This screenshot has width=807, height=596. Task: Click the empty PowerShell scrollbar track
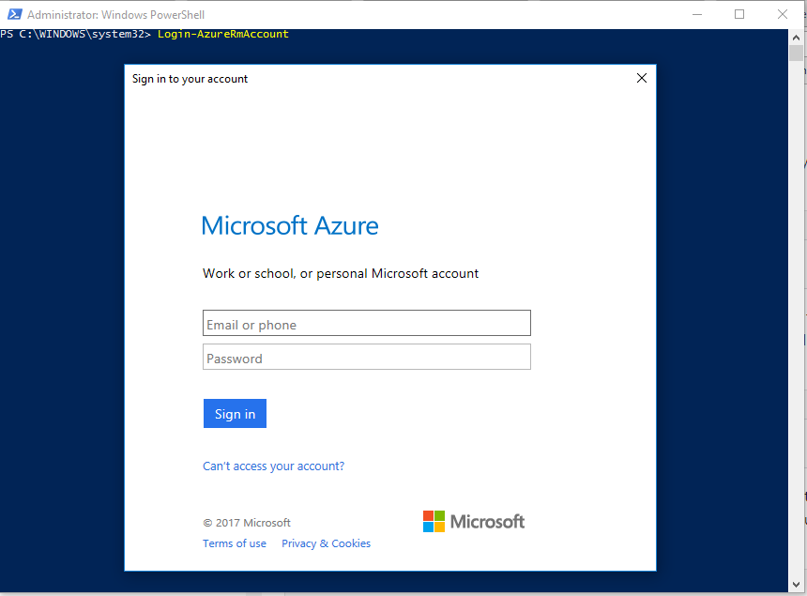click(796, 329)
